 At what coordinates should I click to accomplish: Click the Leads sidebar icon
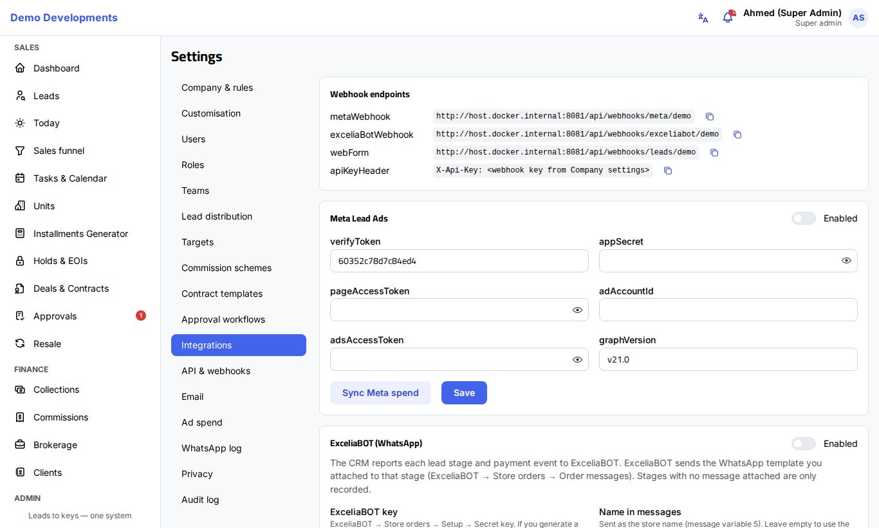(x=20, y=96)
